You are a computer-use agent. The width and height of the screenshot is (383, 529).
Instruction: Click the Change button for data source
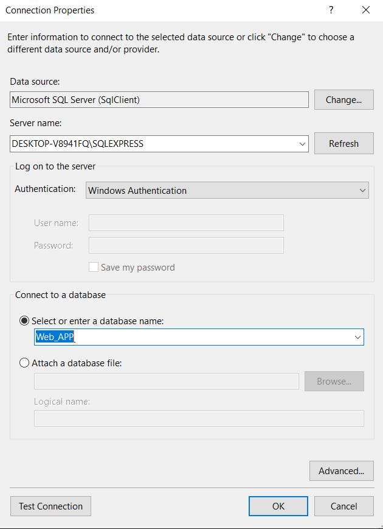point(343,99)
